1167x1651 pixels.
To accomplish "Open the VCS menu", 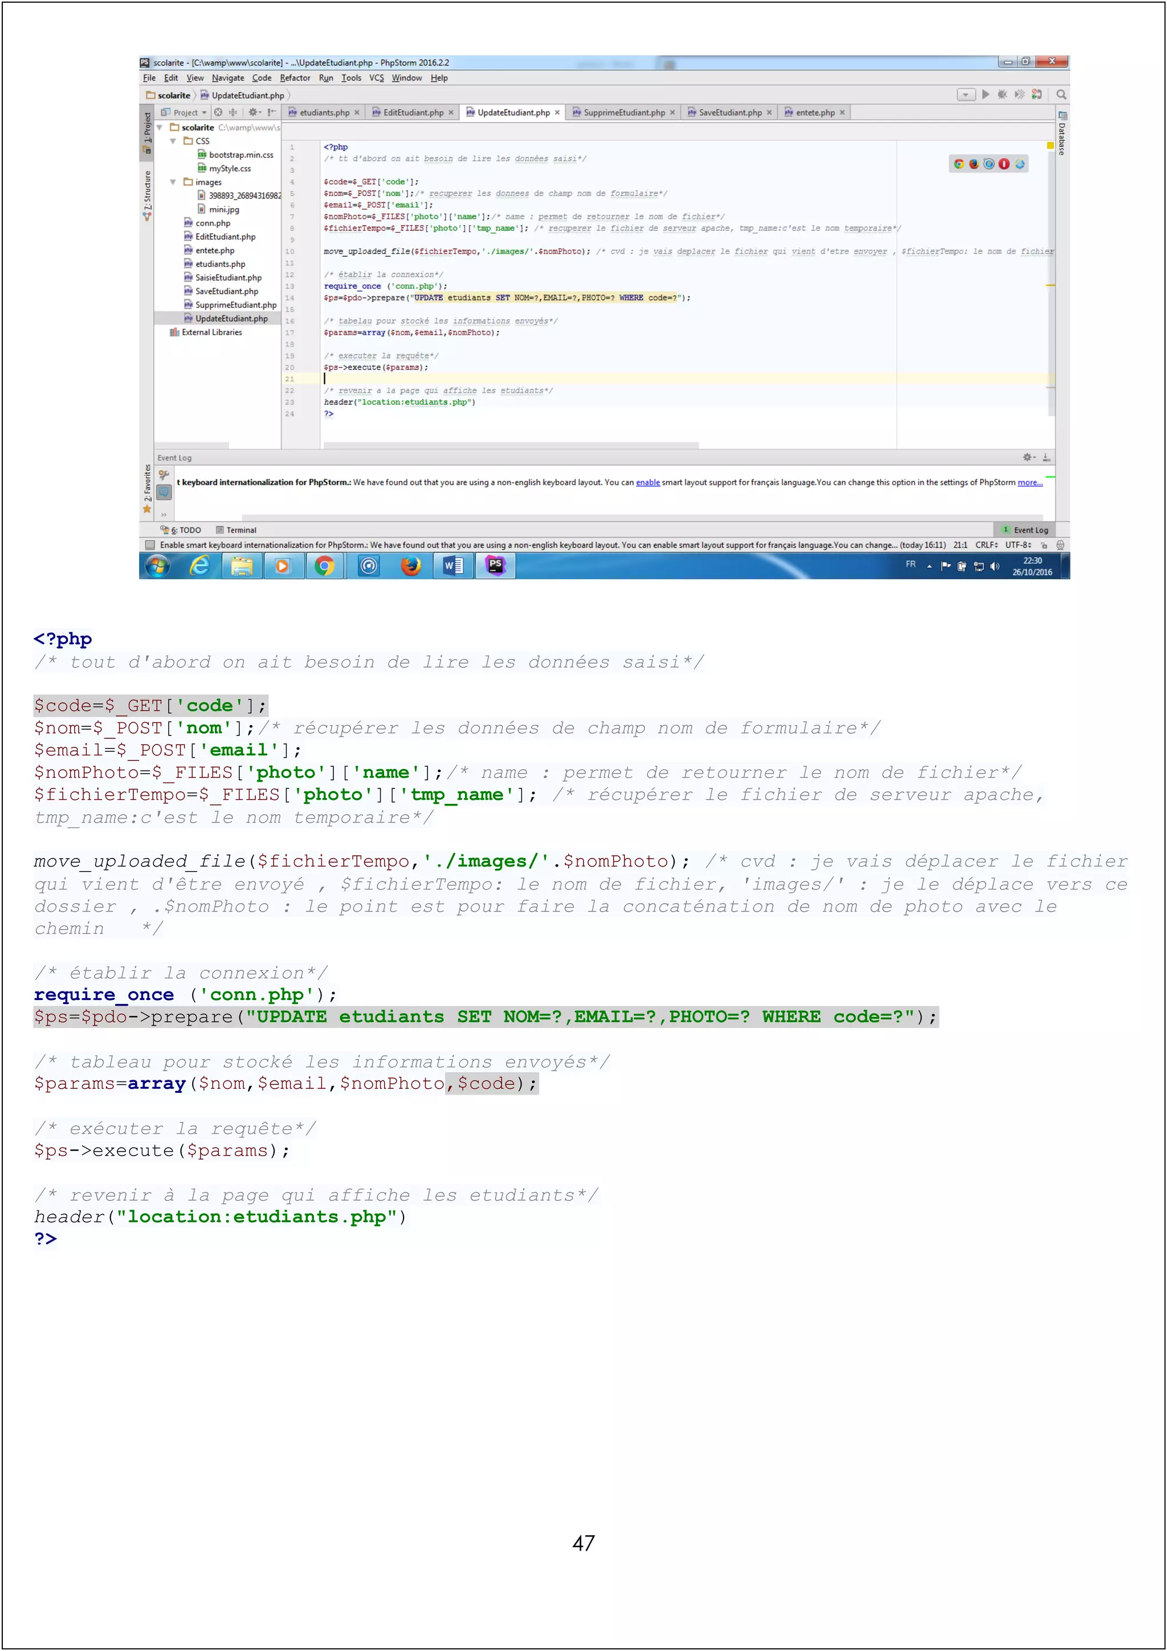I will point(377,78).
